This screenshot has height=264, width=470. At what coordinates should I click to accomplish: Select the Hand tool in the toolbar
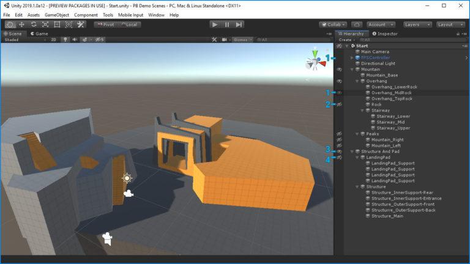click(10, 24)
